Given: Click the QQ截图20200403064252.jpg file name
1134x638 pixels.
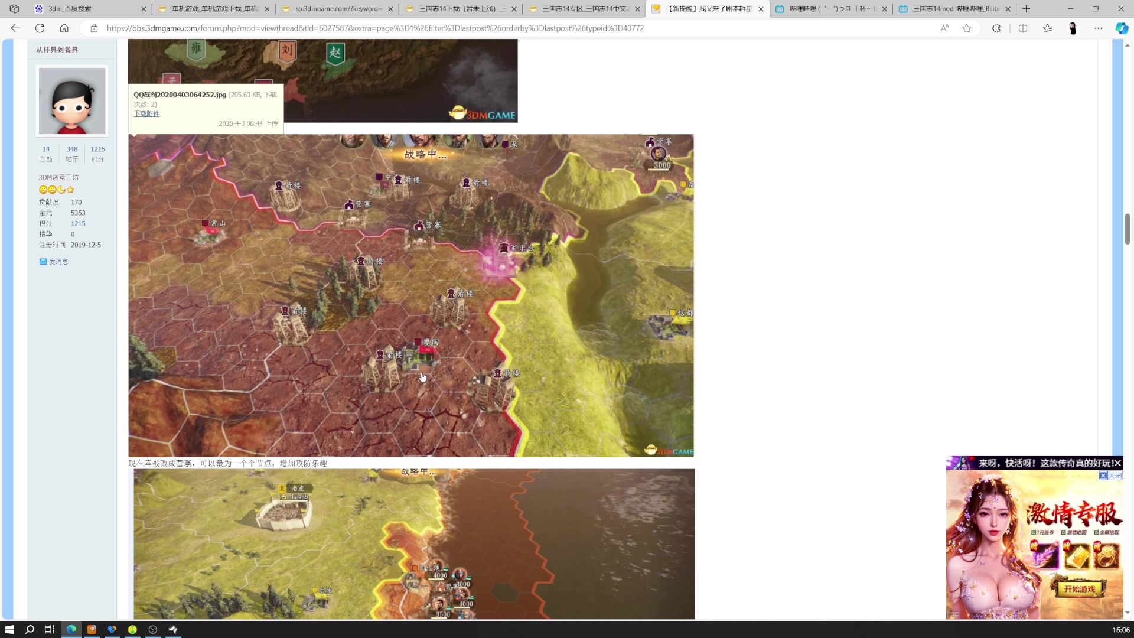Looking at the screenshot, I should click(x=180, y=95).
